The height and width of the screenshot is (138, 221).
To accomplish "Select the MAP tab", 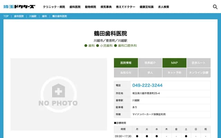I will pyautogui.click(x=174, y=63).
